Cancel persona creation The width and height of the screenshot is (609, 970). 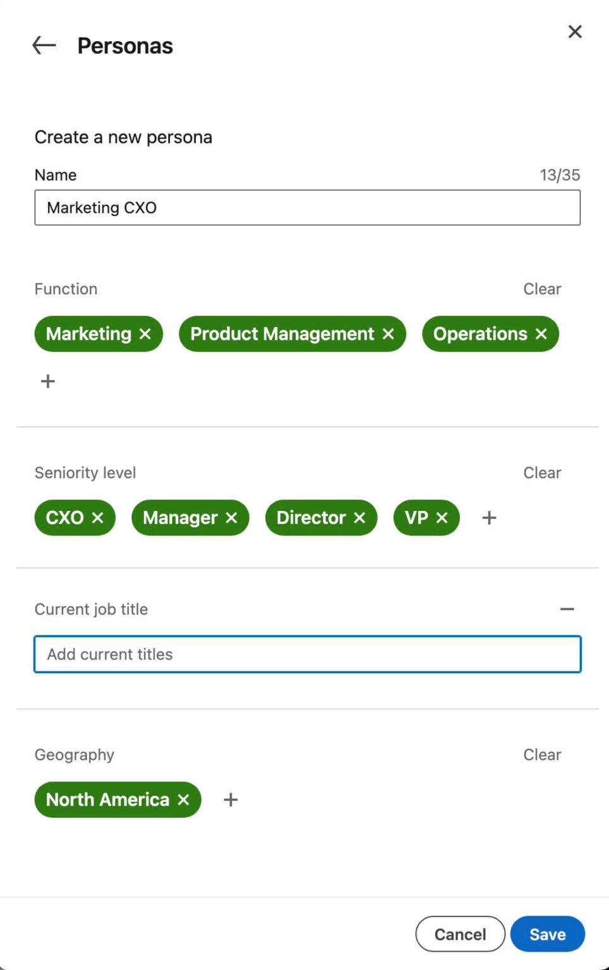[x=459, y=934]
